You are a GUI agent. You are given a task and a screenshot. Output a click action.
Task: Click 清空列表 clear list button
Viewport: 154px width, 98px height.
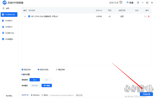(x=60, y=69)
